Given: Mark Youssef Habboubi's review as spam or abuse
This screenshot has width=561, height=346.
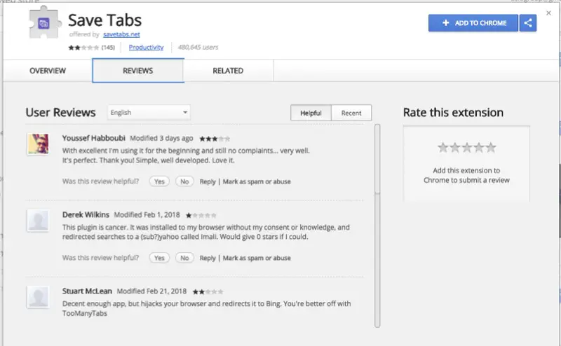Looking at the screenshot, I should point(257,181).
